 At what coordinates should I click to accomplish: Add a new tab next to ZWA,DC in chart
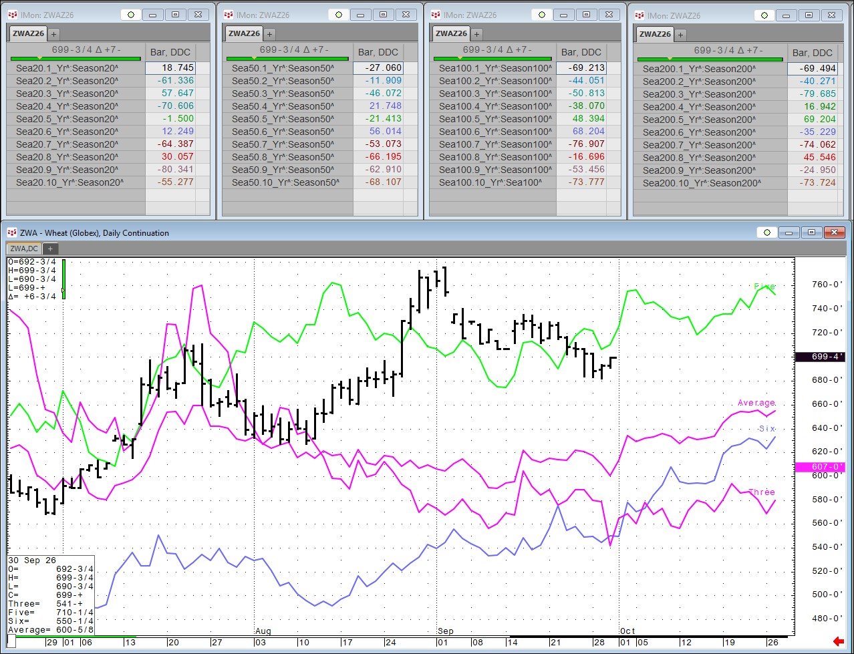[49, 249]
